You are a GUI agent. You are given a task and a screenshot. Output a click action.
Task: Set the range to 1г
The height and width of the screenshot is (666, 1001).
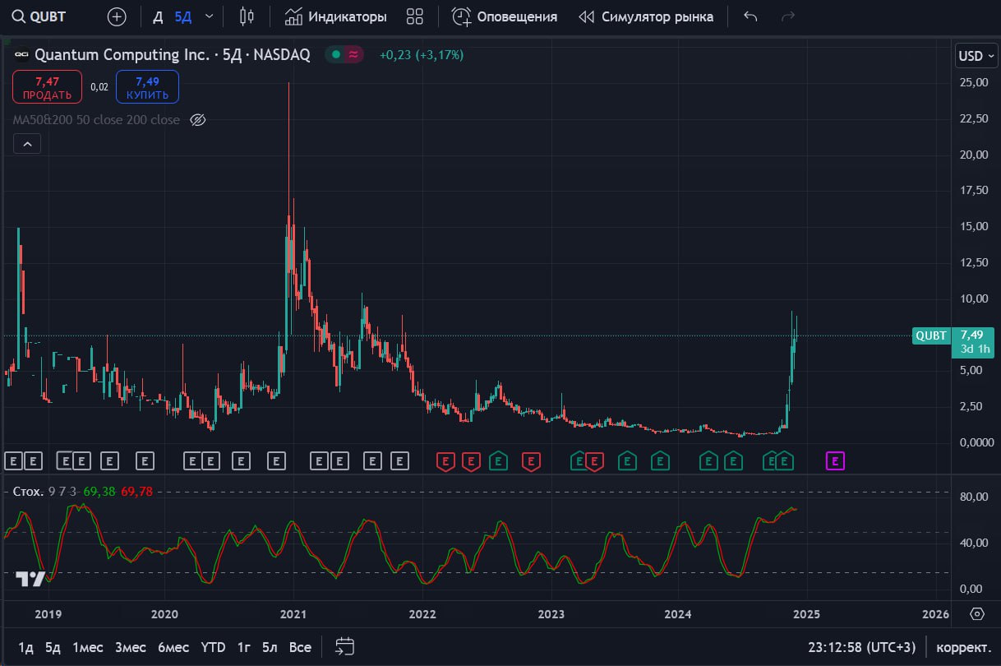pos(243,647)
